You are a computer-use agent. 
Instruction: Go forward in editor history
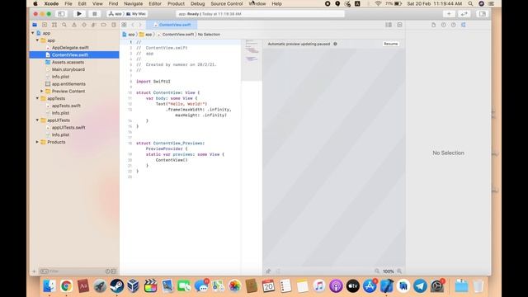click(140, 25)
